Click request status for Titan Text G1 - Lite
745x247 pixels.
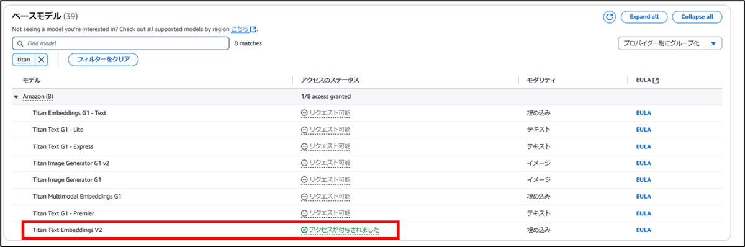click(325, 130)
